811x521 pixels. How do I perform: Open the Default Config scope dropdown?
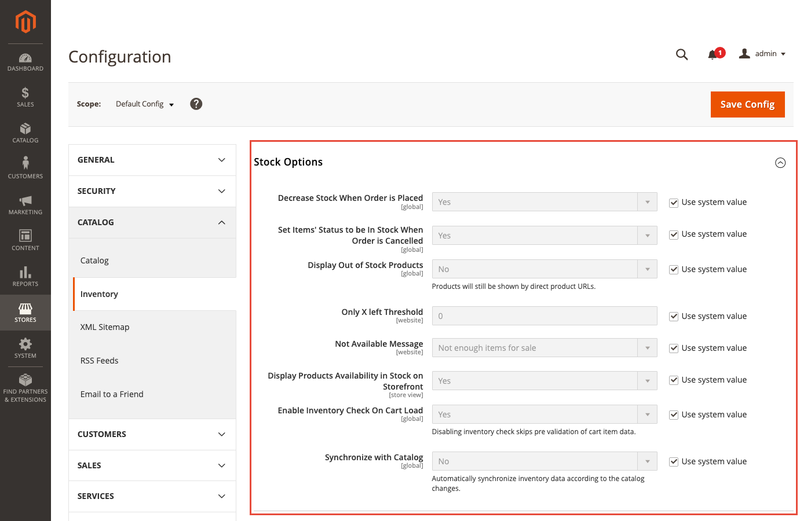(x=144, y=104)
